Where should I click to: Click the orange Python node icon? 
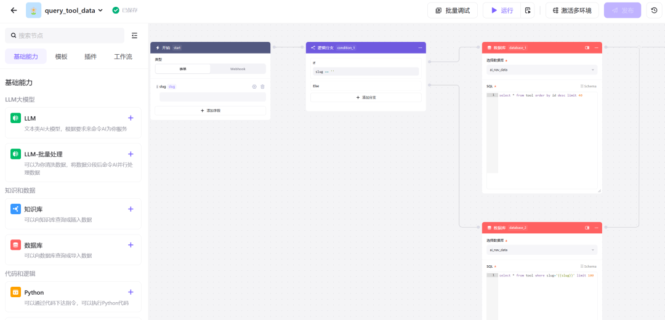15,292
